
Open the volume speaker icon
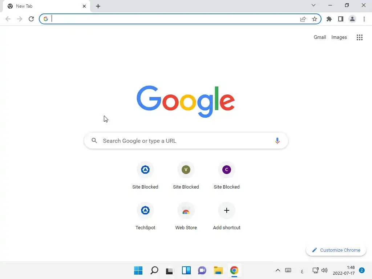tap(324, 270)
